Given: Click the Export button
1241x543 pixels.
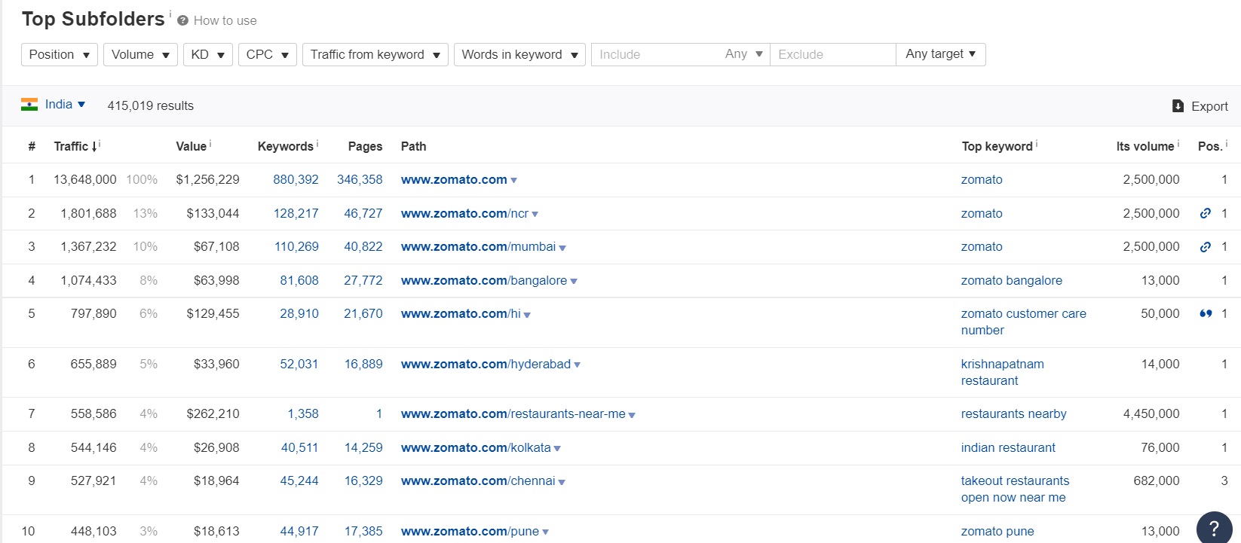Looking at the screenshot, I should [x=1200, y=106].
